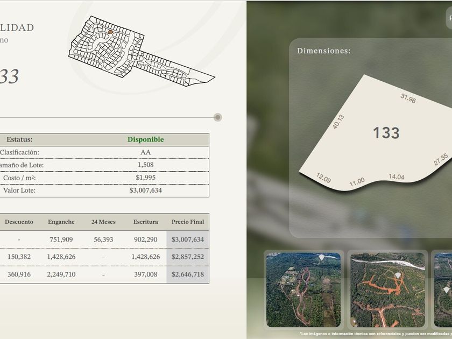Click the 'Disponible' status value
Image resolution: width=452 pixels, height=339 pixels.
146,139
